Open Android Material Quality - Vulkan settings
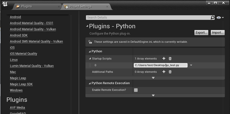The width and height of the screenshot is (230, 114). [x=33, y=29]
